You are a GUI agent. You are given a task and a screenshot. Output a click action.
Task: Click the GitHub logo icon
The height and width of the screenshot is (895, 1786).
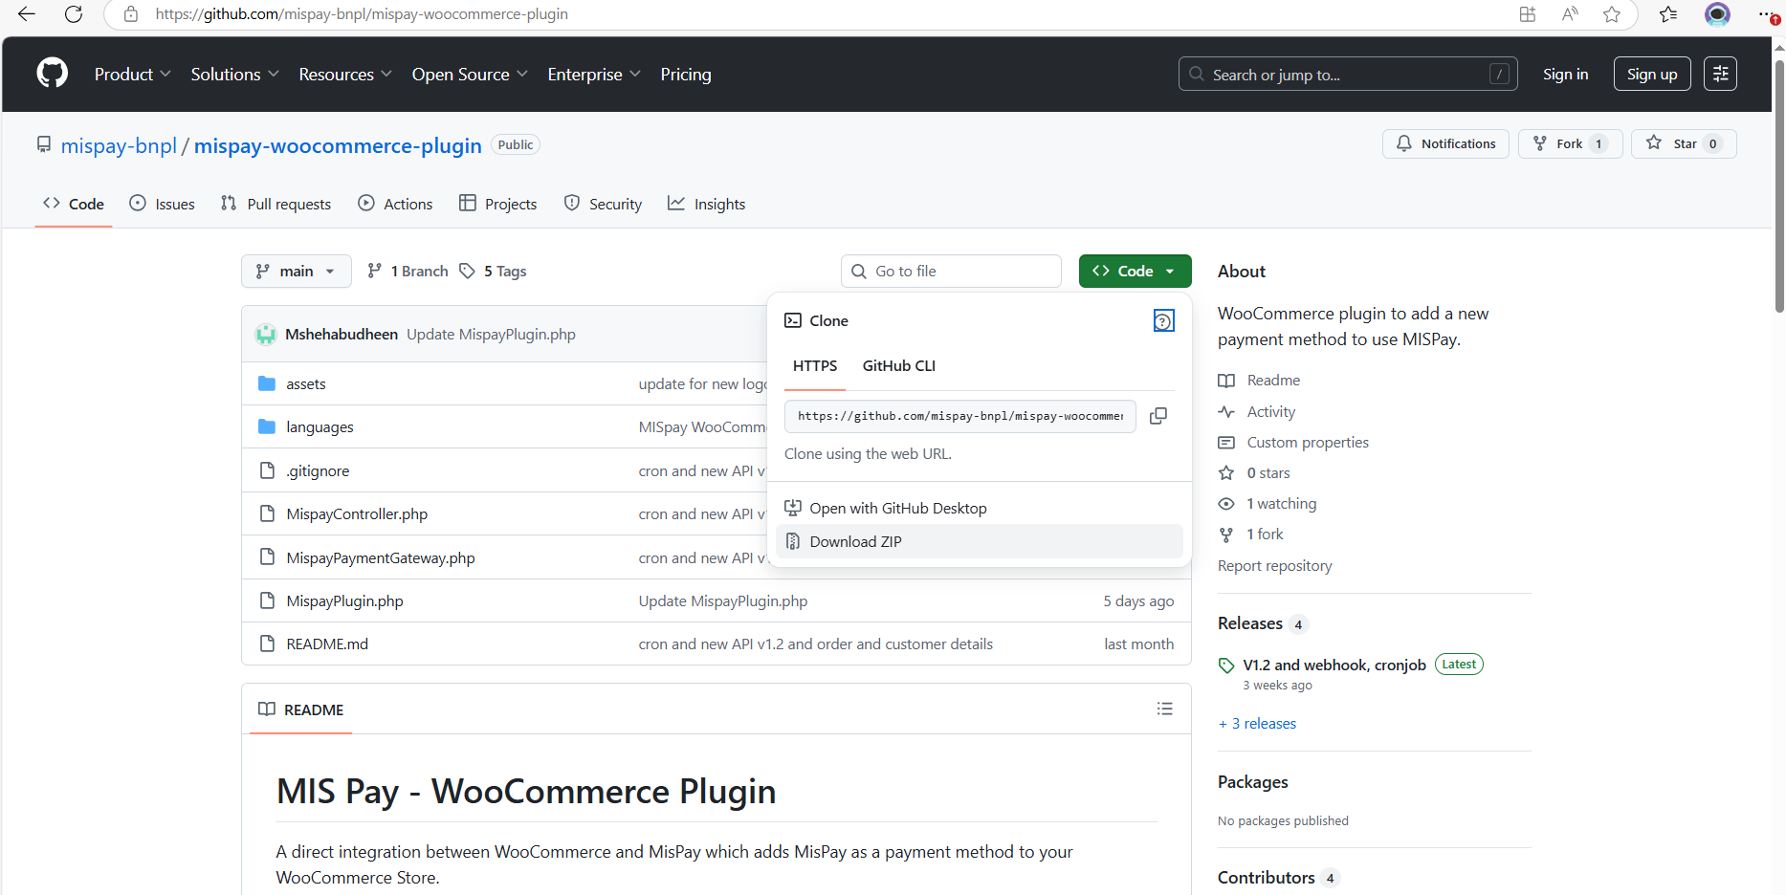(53, 74)
